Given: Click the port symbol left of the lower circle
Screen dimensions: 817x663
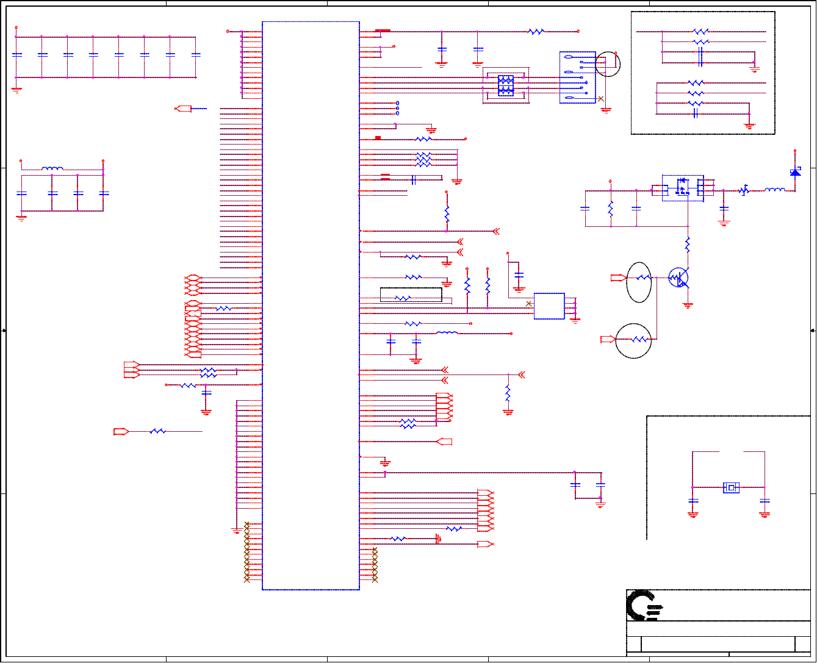Looking at the screenshot, I should 608,339.
